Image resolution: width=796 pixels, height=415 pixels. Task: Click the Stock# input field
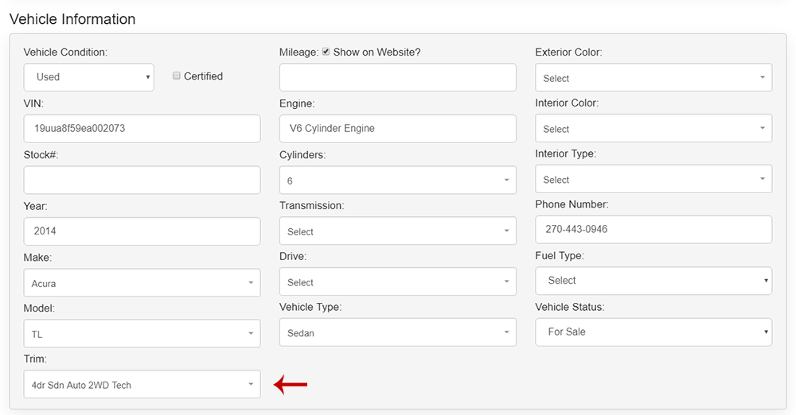[142, 180]
